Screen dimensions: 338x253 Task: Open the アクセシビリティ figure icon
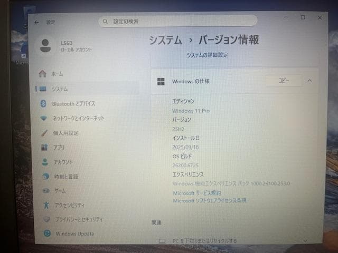coord(46,205)
